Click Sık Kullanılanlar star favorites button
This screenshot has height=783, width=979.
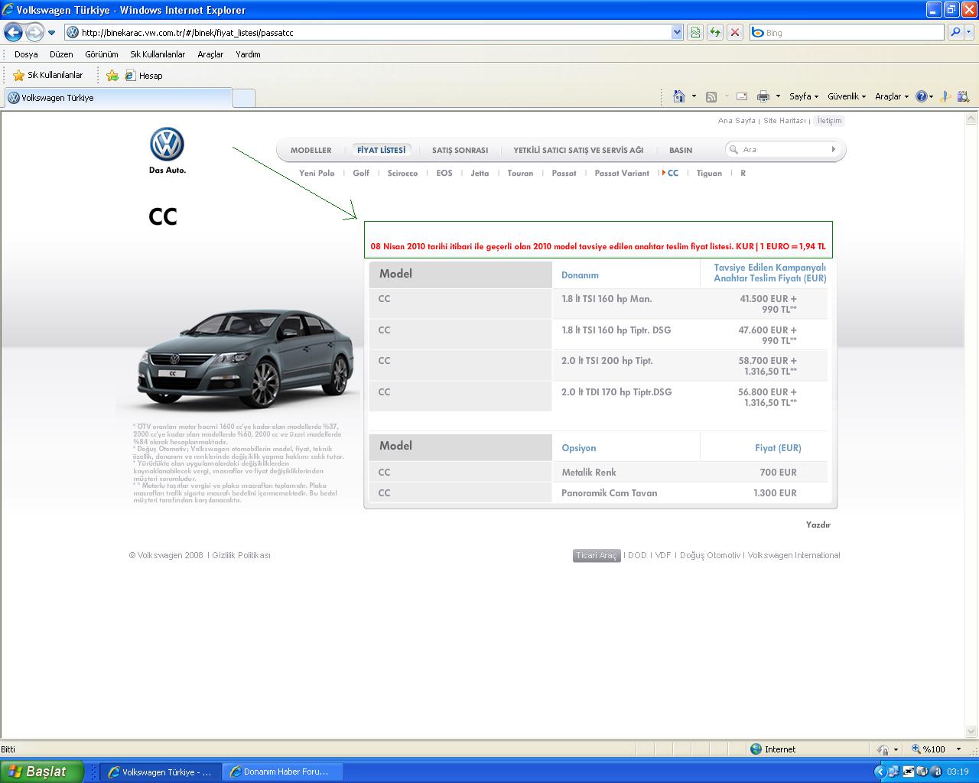pos(48,75)
